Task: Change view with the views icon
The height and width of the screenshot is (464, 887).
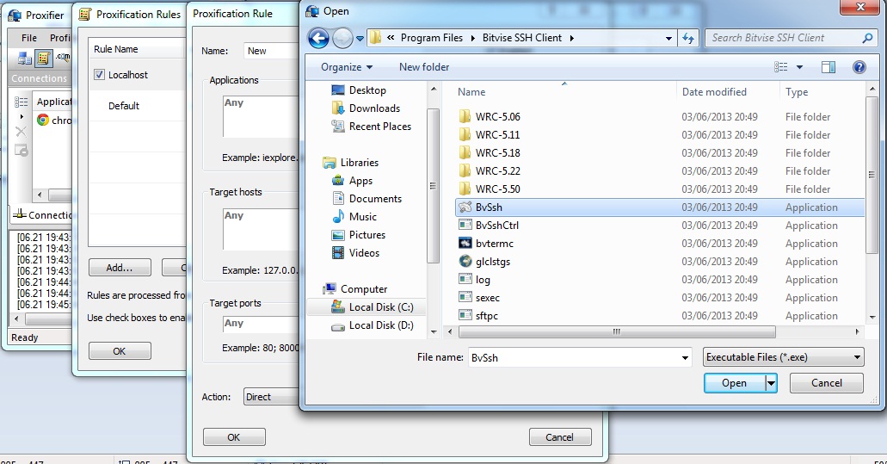Action: coord(780,67)
